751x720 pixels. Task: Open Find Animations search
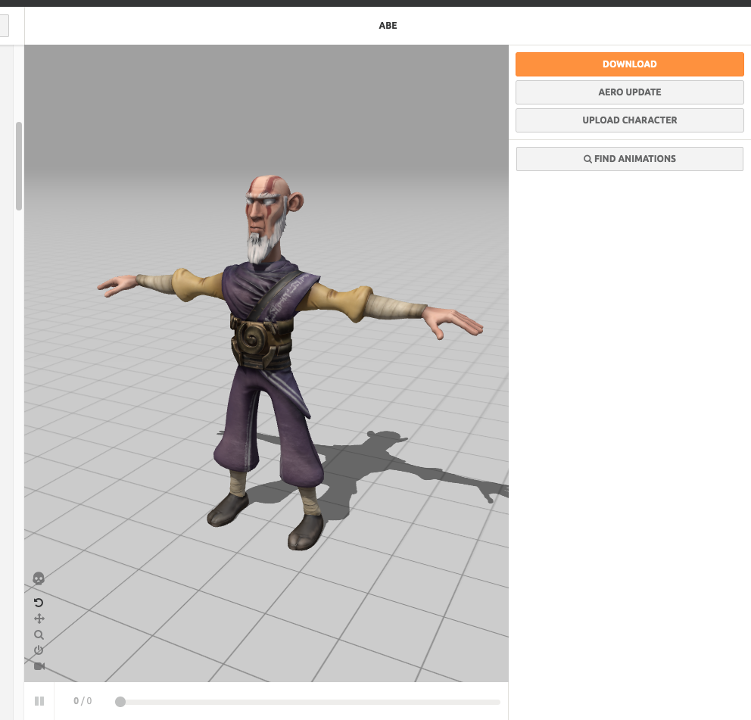coord(629,159)
